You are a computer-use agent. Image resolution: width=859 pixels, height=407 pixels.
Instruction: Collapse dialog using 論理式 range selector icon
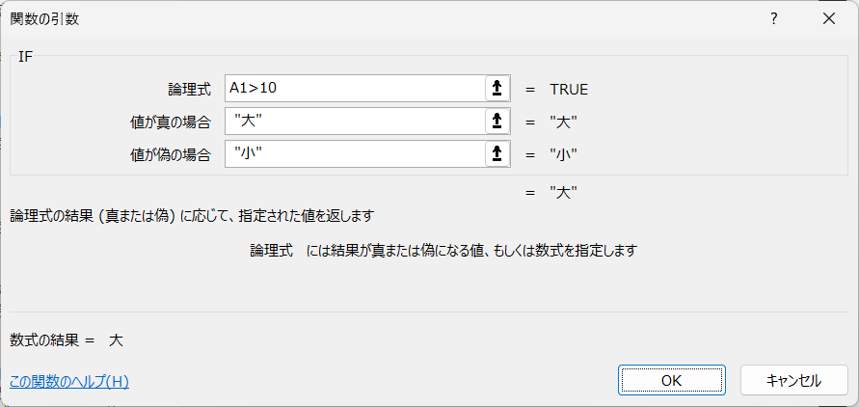coord(497,88)
